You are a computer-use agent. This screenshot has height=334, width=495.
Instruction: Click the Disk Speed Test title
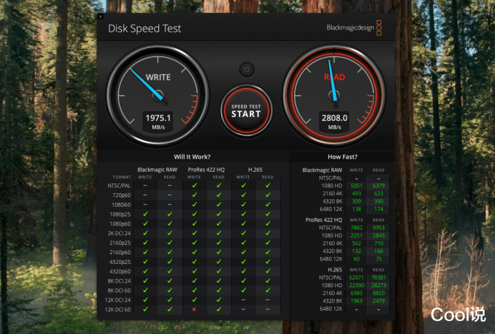[145, 28]
